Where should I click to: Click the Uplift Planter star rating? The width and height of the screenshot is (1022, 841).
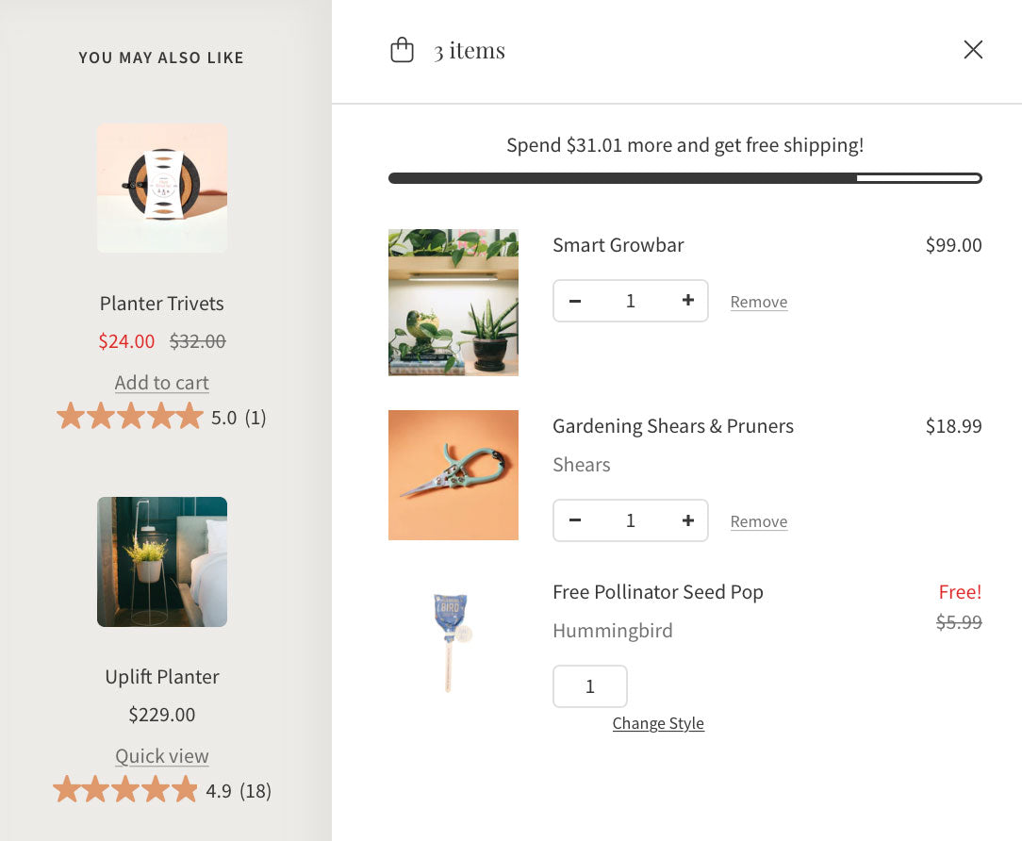(x=126, y=790)
